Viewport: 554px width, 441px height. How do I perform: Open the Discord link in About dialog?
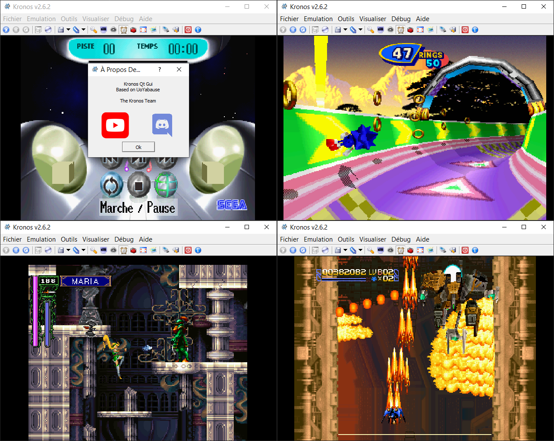click(x=162, y=125)
